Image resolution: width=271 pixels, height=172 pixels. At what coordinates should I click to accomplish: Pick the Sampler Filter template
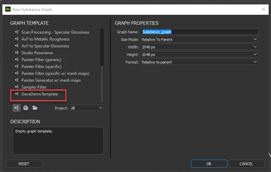coord(34,87)
